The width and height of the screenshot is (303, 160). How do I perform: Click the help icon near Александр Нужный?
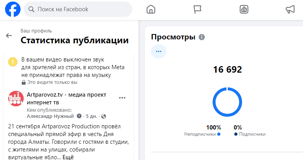(79, 116)
